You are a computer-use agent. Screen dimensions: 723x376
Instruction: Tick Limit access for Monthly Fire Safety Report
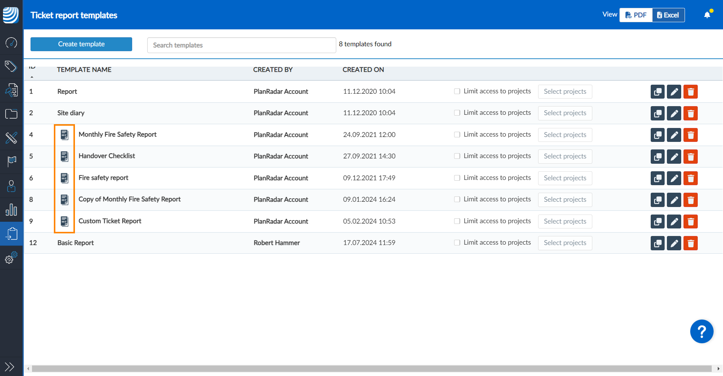coord(457,135)
